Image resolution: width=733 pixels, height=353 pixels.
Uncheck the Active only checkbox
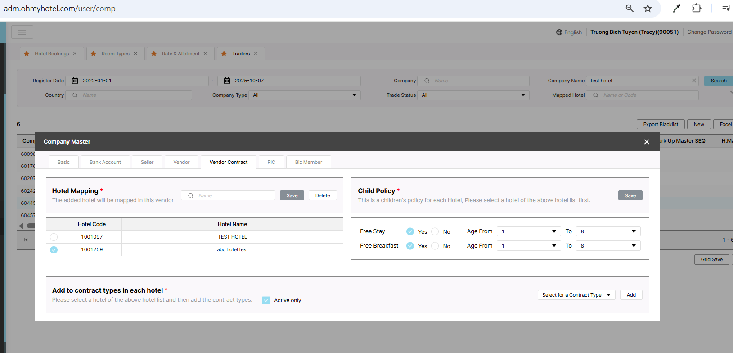[x=266, y=300]
